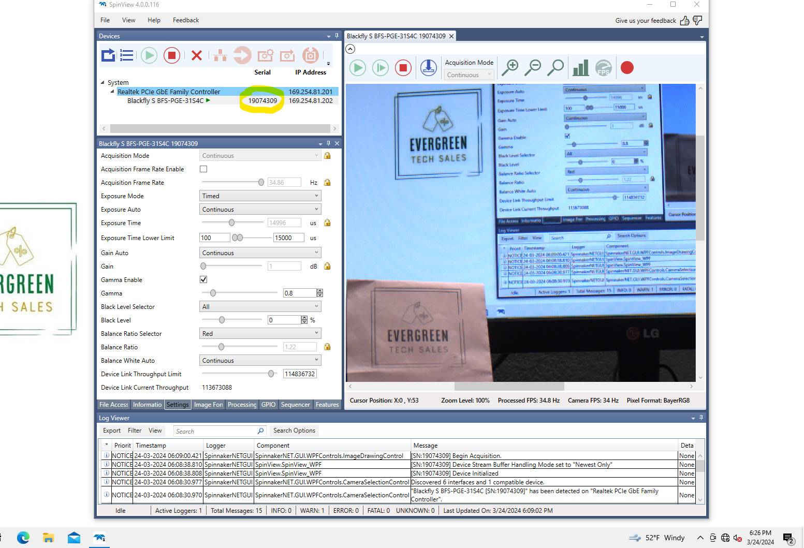Close the Blackfly S camera image tab

click(x=451, y=36)
